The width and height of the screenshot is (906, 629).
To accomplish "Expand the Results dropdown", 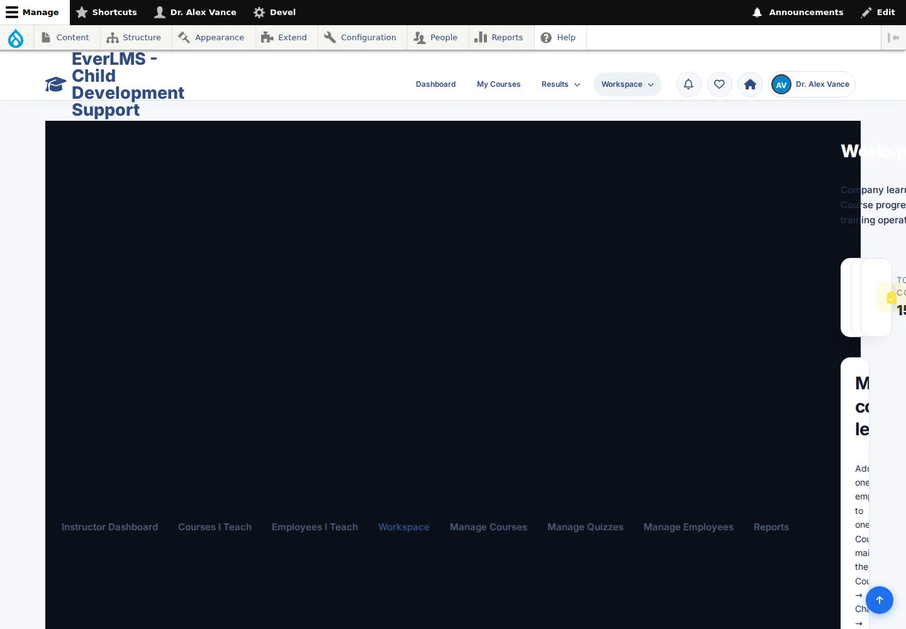I will coord(561,84).
